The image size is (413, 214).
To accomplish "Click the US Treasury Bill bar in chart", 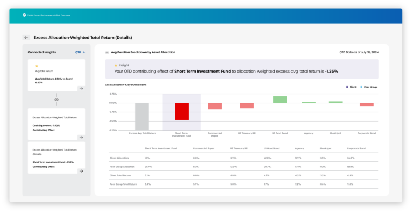I will point(247,105).
